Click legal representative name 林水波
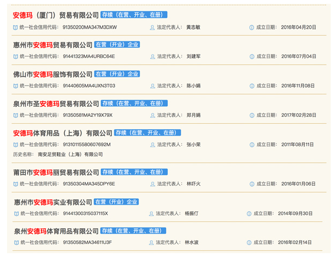This screenshot has height=258, width=334. point(192,242)
